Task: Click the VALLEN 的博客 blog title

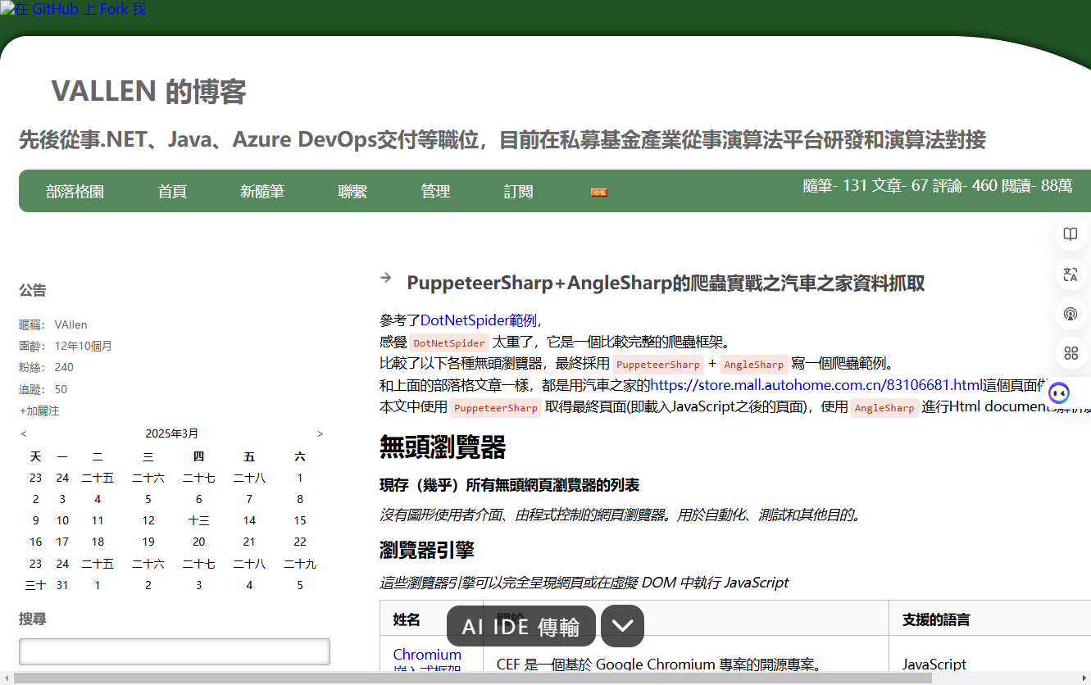Action: [x=148, y=92]
